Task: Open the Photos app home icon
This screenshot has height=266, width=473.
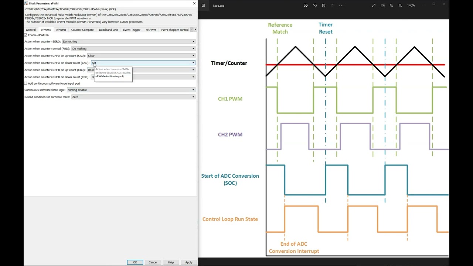Action: (x=203, y=6)
